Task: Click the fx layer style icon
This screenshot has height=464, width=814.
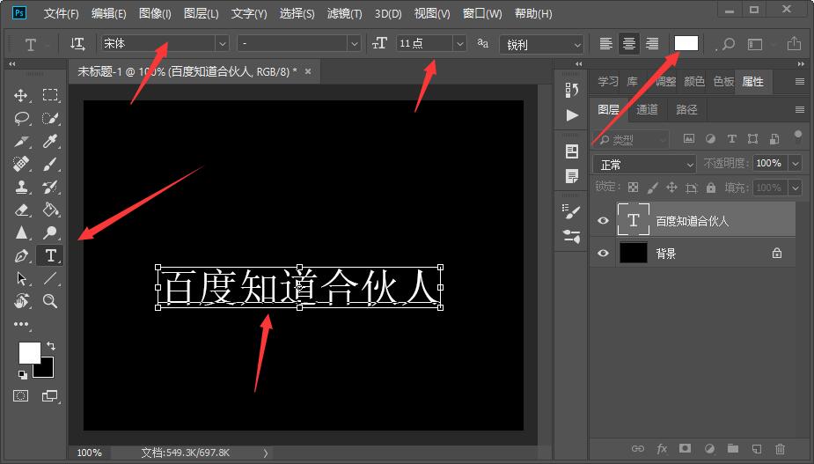Action: click(x=662, y=449)
